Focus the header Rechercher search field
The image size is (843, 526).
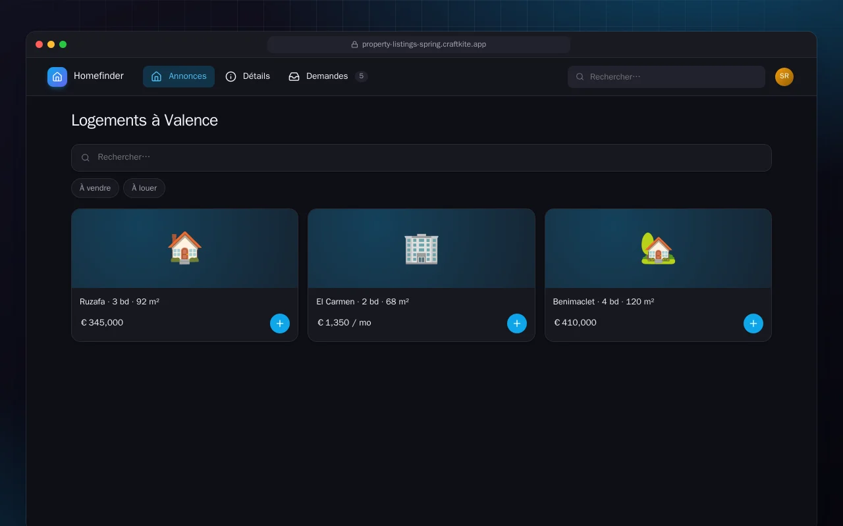click(x=666, y=77)
